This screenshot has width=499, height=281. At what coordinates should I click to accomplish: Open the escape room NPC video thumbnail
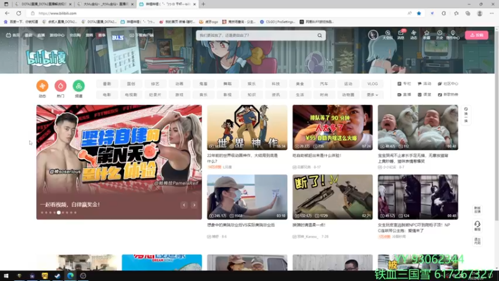[418, 197]
